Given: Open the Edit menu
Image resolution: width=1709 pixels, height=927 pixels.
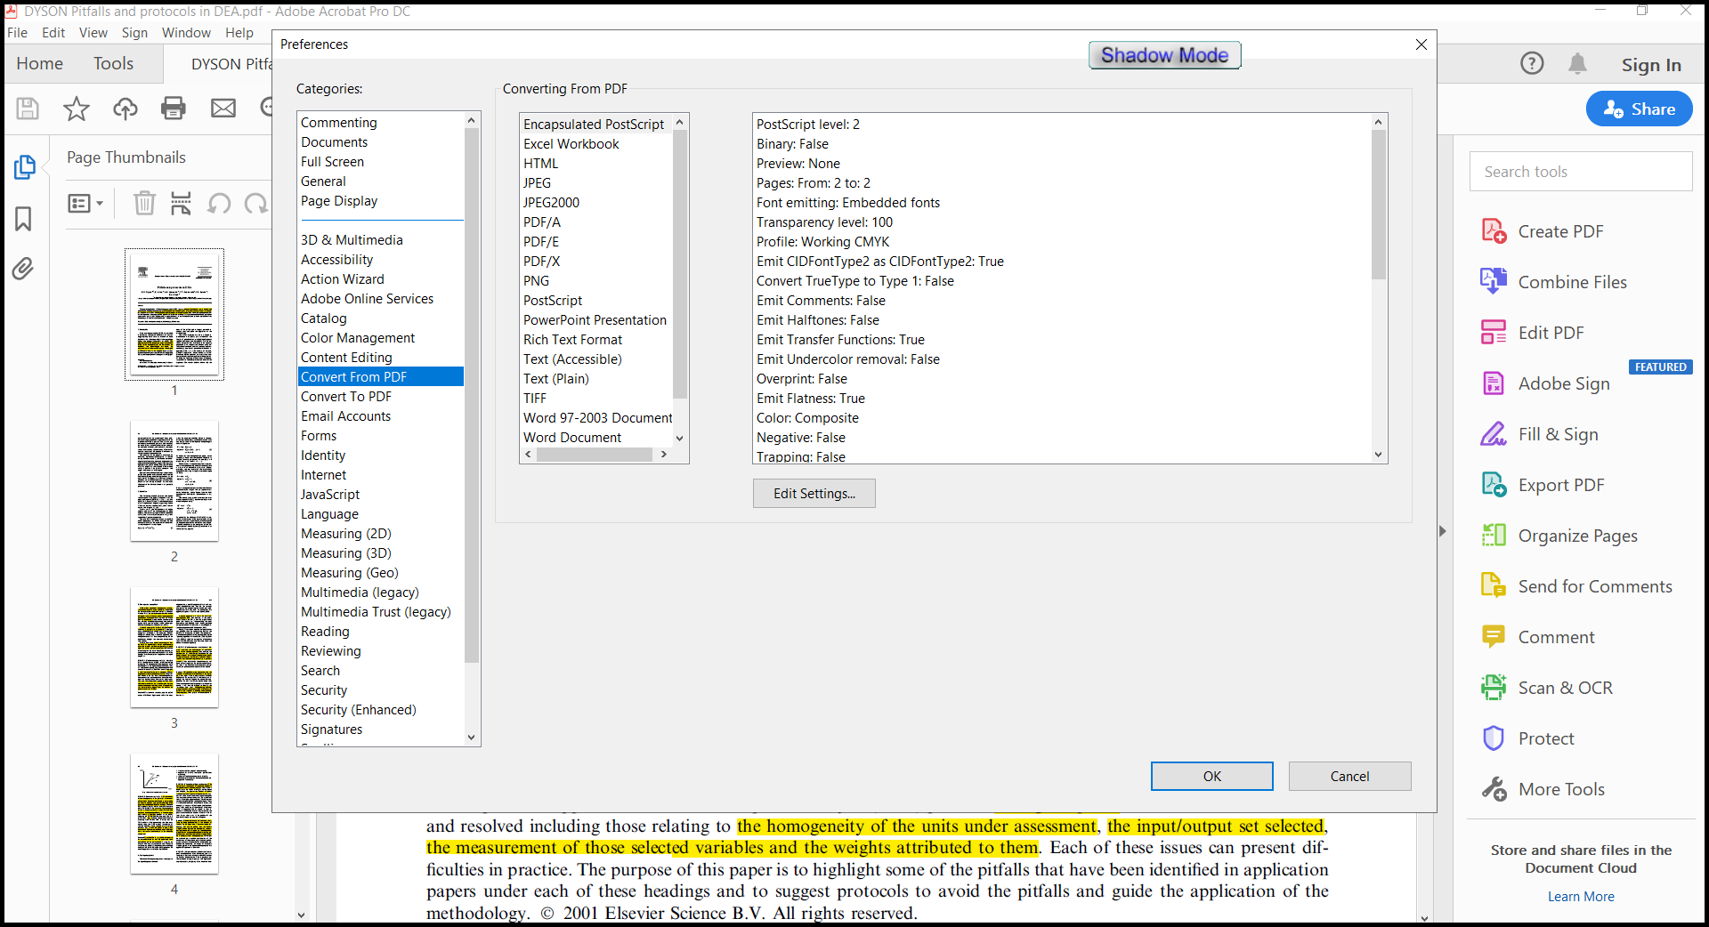Looking at the screenshot, I should [x=53, y=33].
